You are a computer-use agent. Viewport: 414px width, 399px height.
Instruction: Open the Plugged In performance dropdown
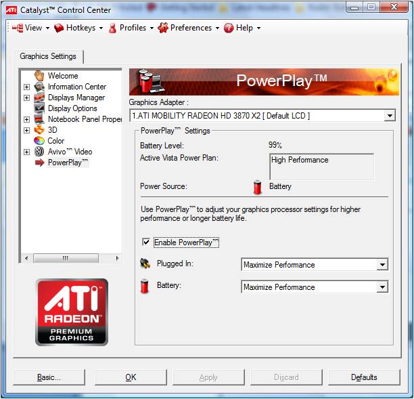pyautogui.click(x=382, y=265)
